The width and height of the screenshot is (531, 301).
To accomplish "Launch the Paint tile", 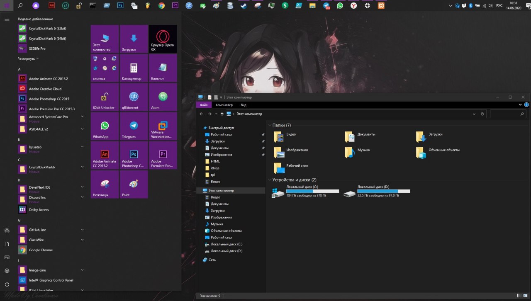I will (x=134, y=184).
